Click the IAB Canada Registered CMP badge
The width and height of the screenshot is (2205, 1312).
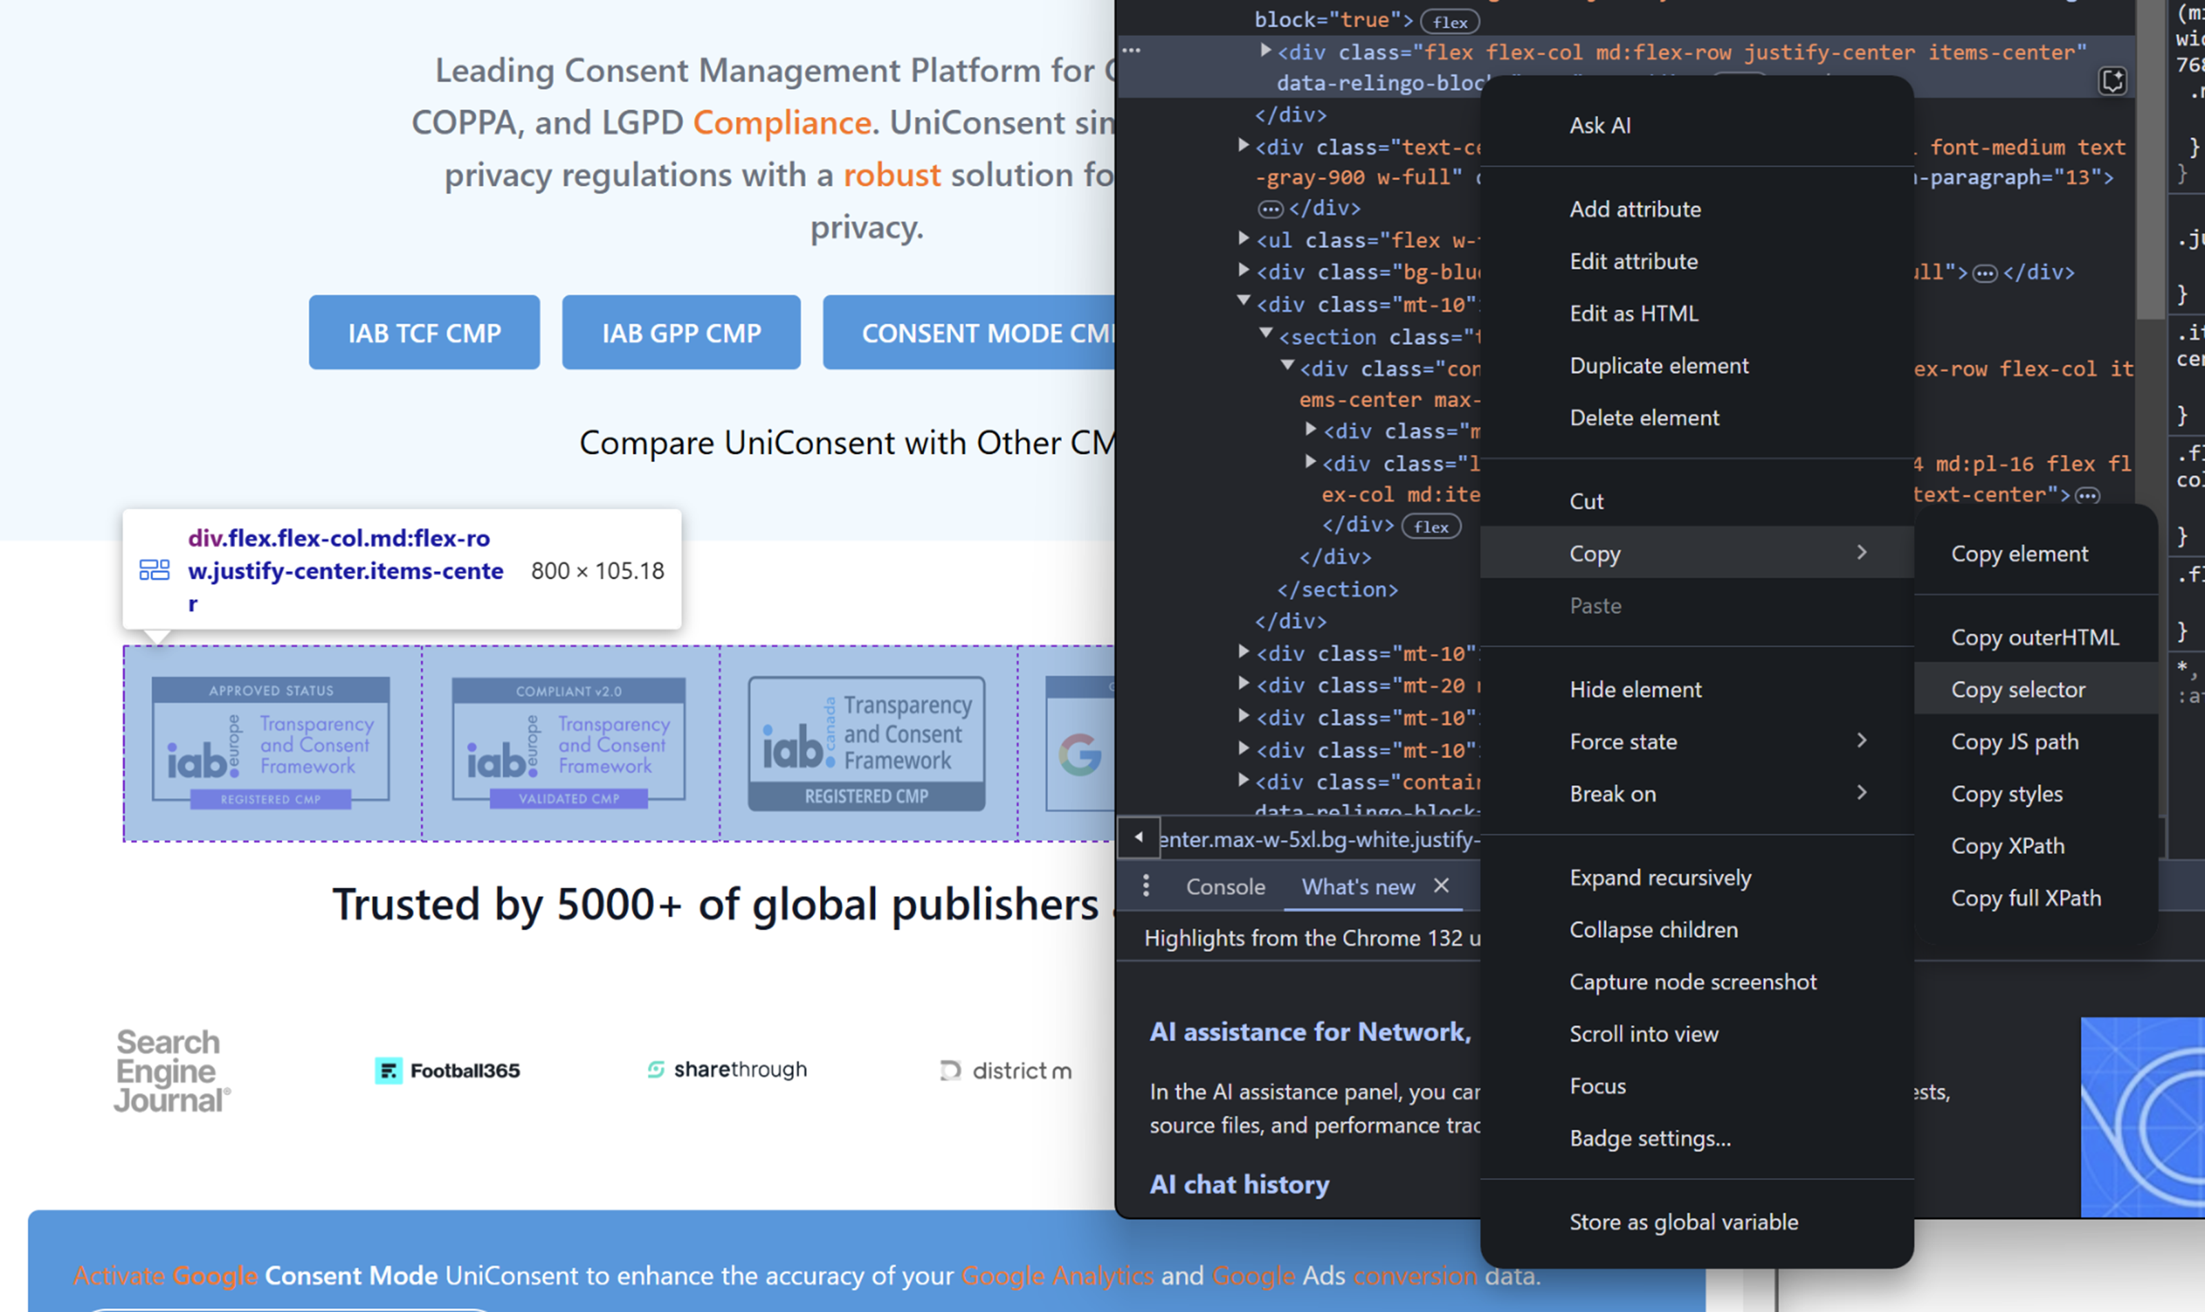click(x=867, y=742)
